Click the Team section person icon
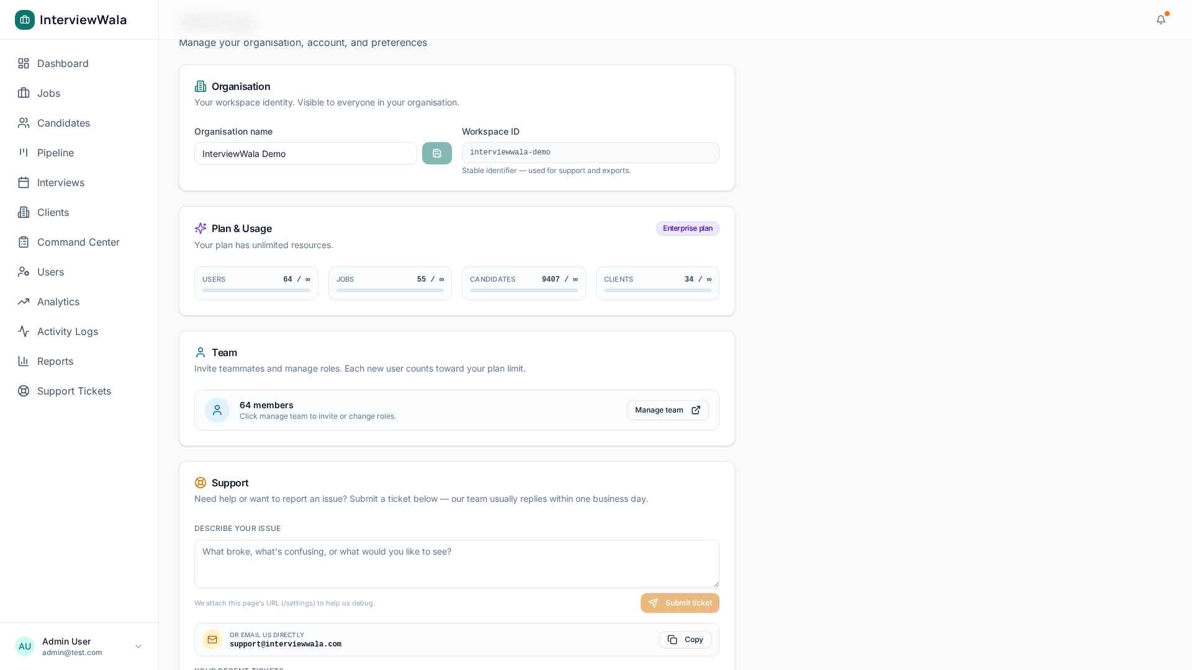The height and width of the screenshot is (670, 1192). [201, 352]
